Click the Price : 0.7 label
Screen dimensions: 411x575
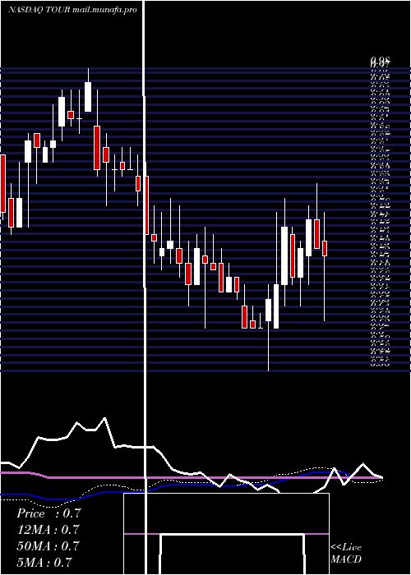pos(48,513)
